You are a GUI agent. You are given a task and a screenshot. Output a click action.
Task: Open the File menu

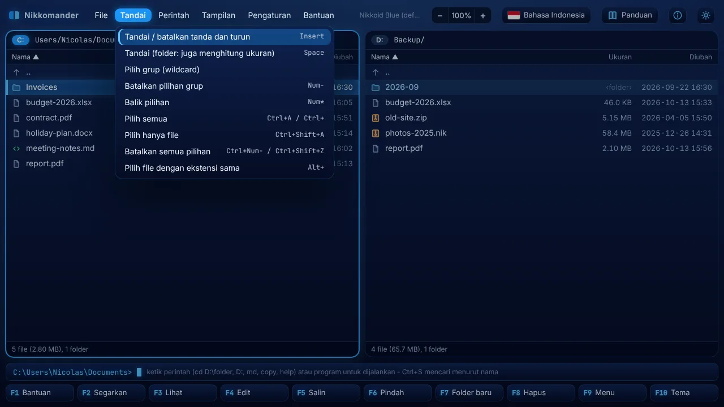[101, 15]
